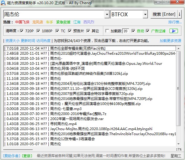Click the results list scroll down arrow
The width and height of the screenshot is (185, 160).
178,144
